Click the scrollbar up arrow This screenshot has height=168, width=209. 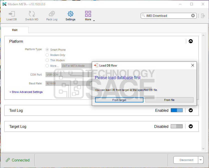click(203, 36)
